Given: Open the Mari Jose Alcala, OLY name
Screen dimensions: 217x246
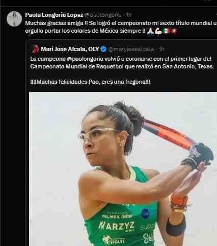Looking at the screenshot, I should pos(70,49).
